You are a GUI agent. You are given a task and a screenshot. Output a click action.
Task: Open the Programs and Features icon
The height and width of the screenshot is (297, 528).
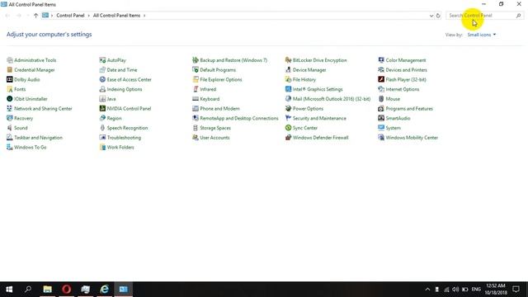381,108
